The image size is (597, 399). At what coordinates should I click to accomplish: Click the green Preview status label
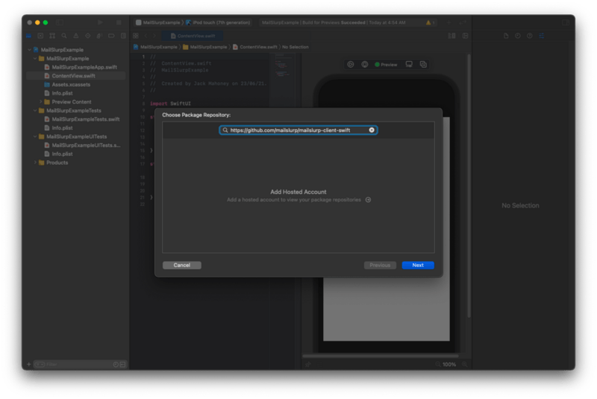(386, 65)
